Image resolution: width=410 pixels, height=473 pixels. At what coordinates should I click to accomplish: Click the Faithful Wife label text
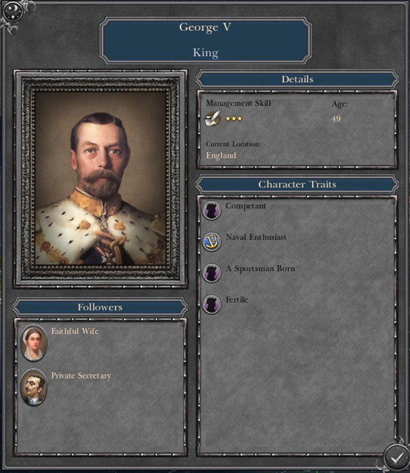point(75,331)
